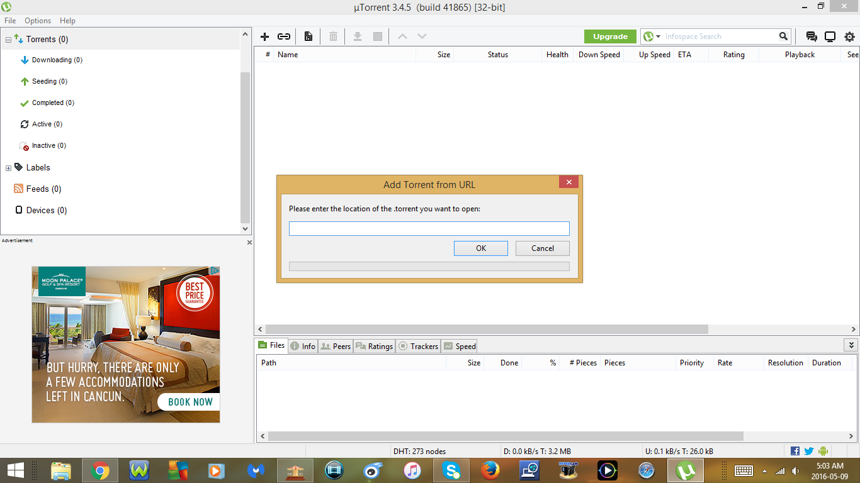This screenshot has width=860, height=483.
Task: Click the on-screen keyboard tray icon
Action: point(744,470)
